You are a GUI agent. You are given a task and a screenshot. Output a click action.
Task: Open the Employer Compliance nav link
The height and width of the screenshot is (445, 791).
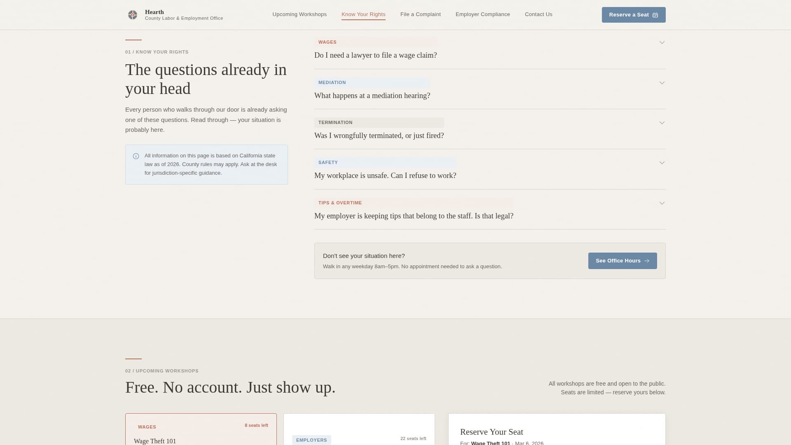click(482, 14)
